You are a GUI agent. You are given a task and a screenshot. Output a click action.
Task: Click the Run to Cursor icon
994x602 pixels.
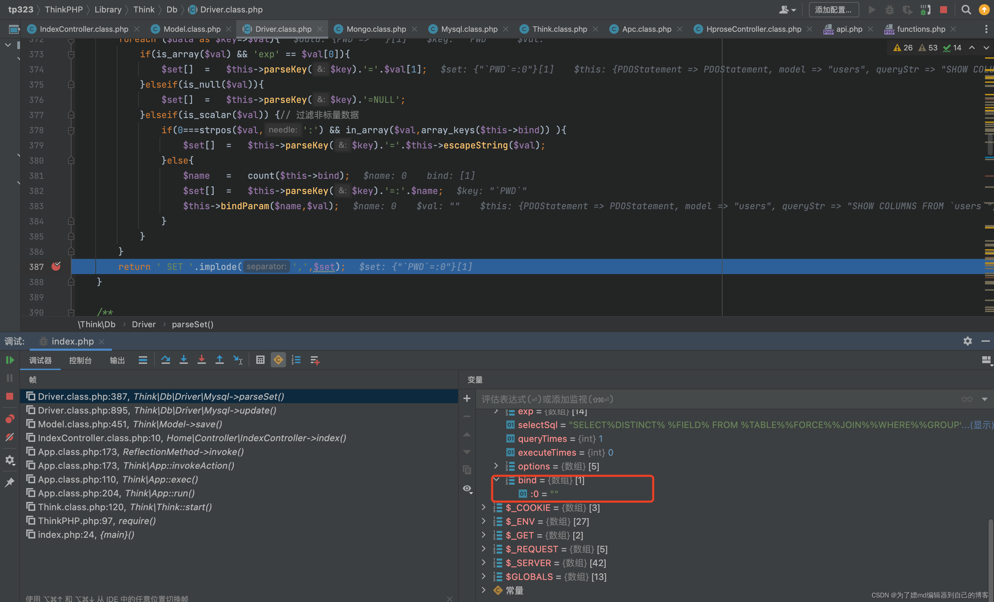click(238, 360)
